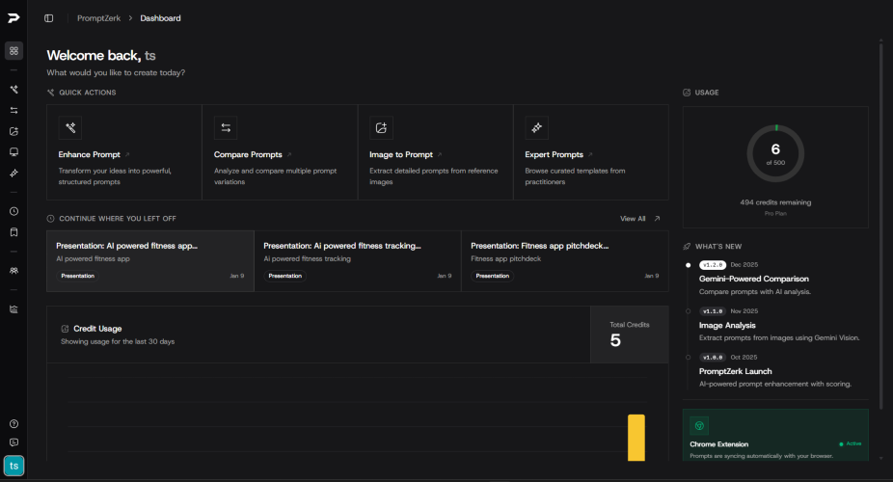893x482 pixels.
Task: Open the compare arrows icon in sidebar
Action: (x=14, y=110)
